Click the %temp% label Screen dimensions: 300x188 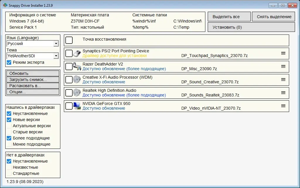[140, 27]
